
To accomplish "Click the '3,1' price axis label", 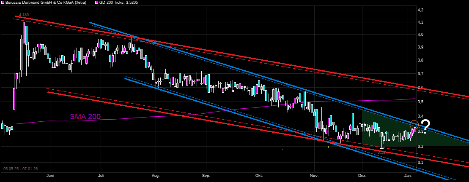I will (420, 163).
